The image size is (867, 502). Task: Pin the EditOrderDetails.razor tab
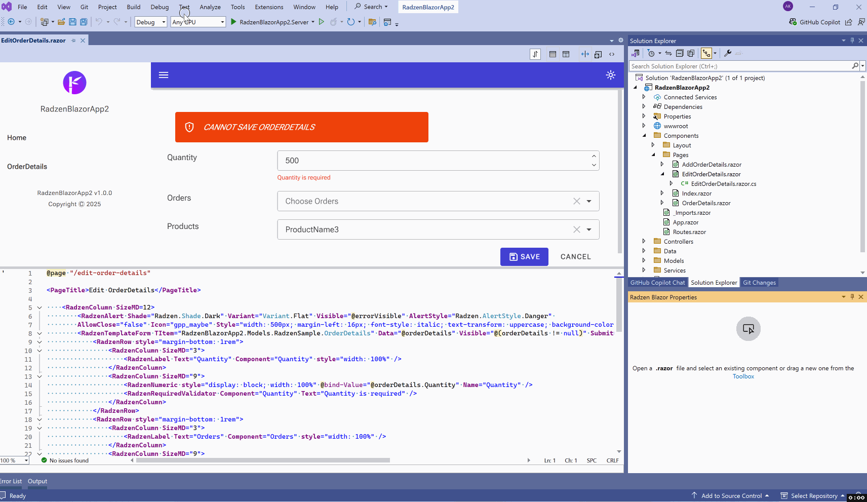[73, 41]
